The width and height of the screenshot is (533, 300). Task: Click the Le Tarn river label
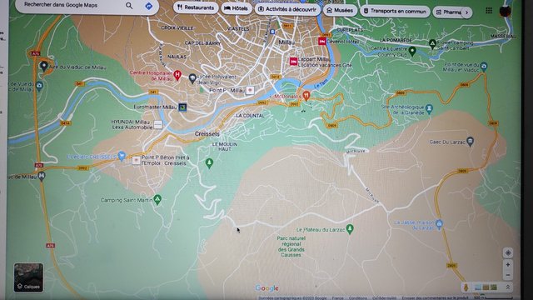pos(321,83)
